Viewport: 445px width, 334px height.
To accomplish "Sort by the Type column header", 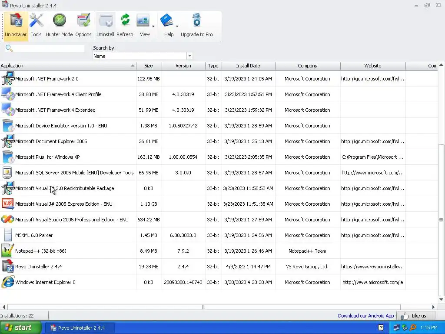I will 213,66.
